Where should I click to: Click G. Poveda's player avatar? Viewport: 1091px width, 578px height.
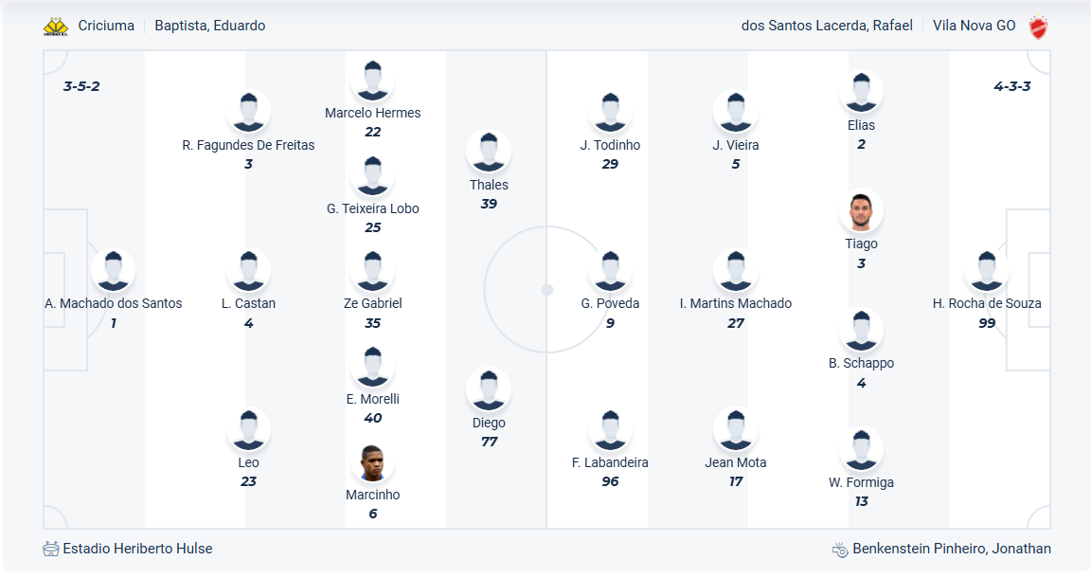tap(610, 271)
